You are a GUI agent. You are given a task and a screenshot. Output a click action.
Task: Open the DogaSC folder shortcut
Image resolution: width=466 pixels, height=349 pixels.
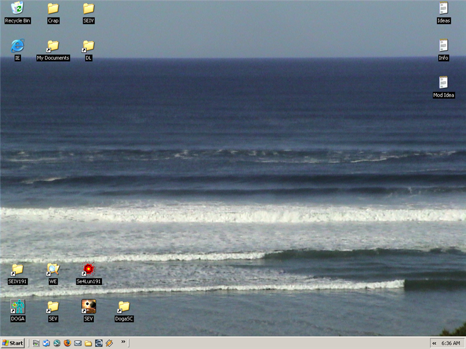tap(124, 307)
